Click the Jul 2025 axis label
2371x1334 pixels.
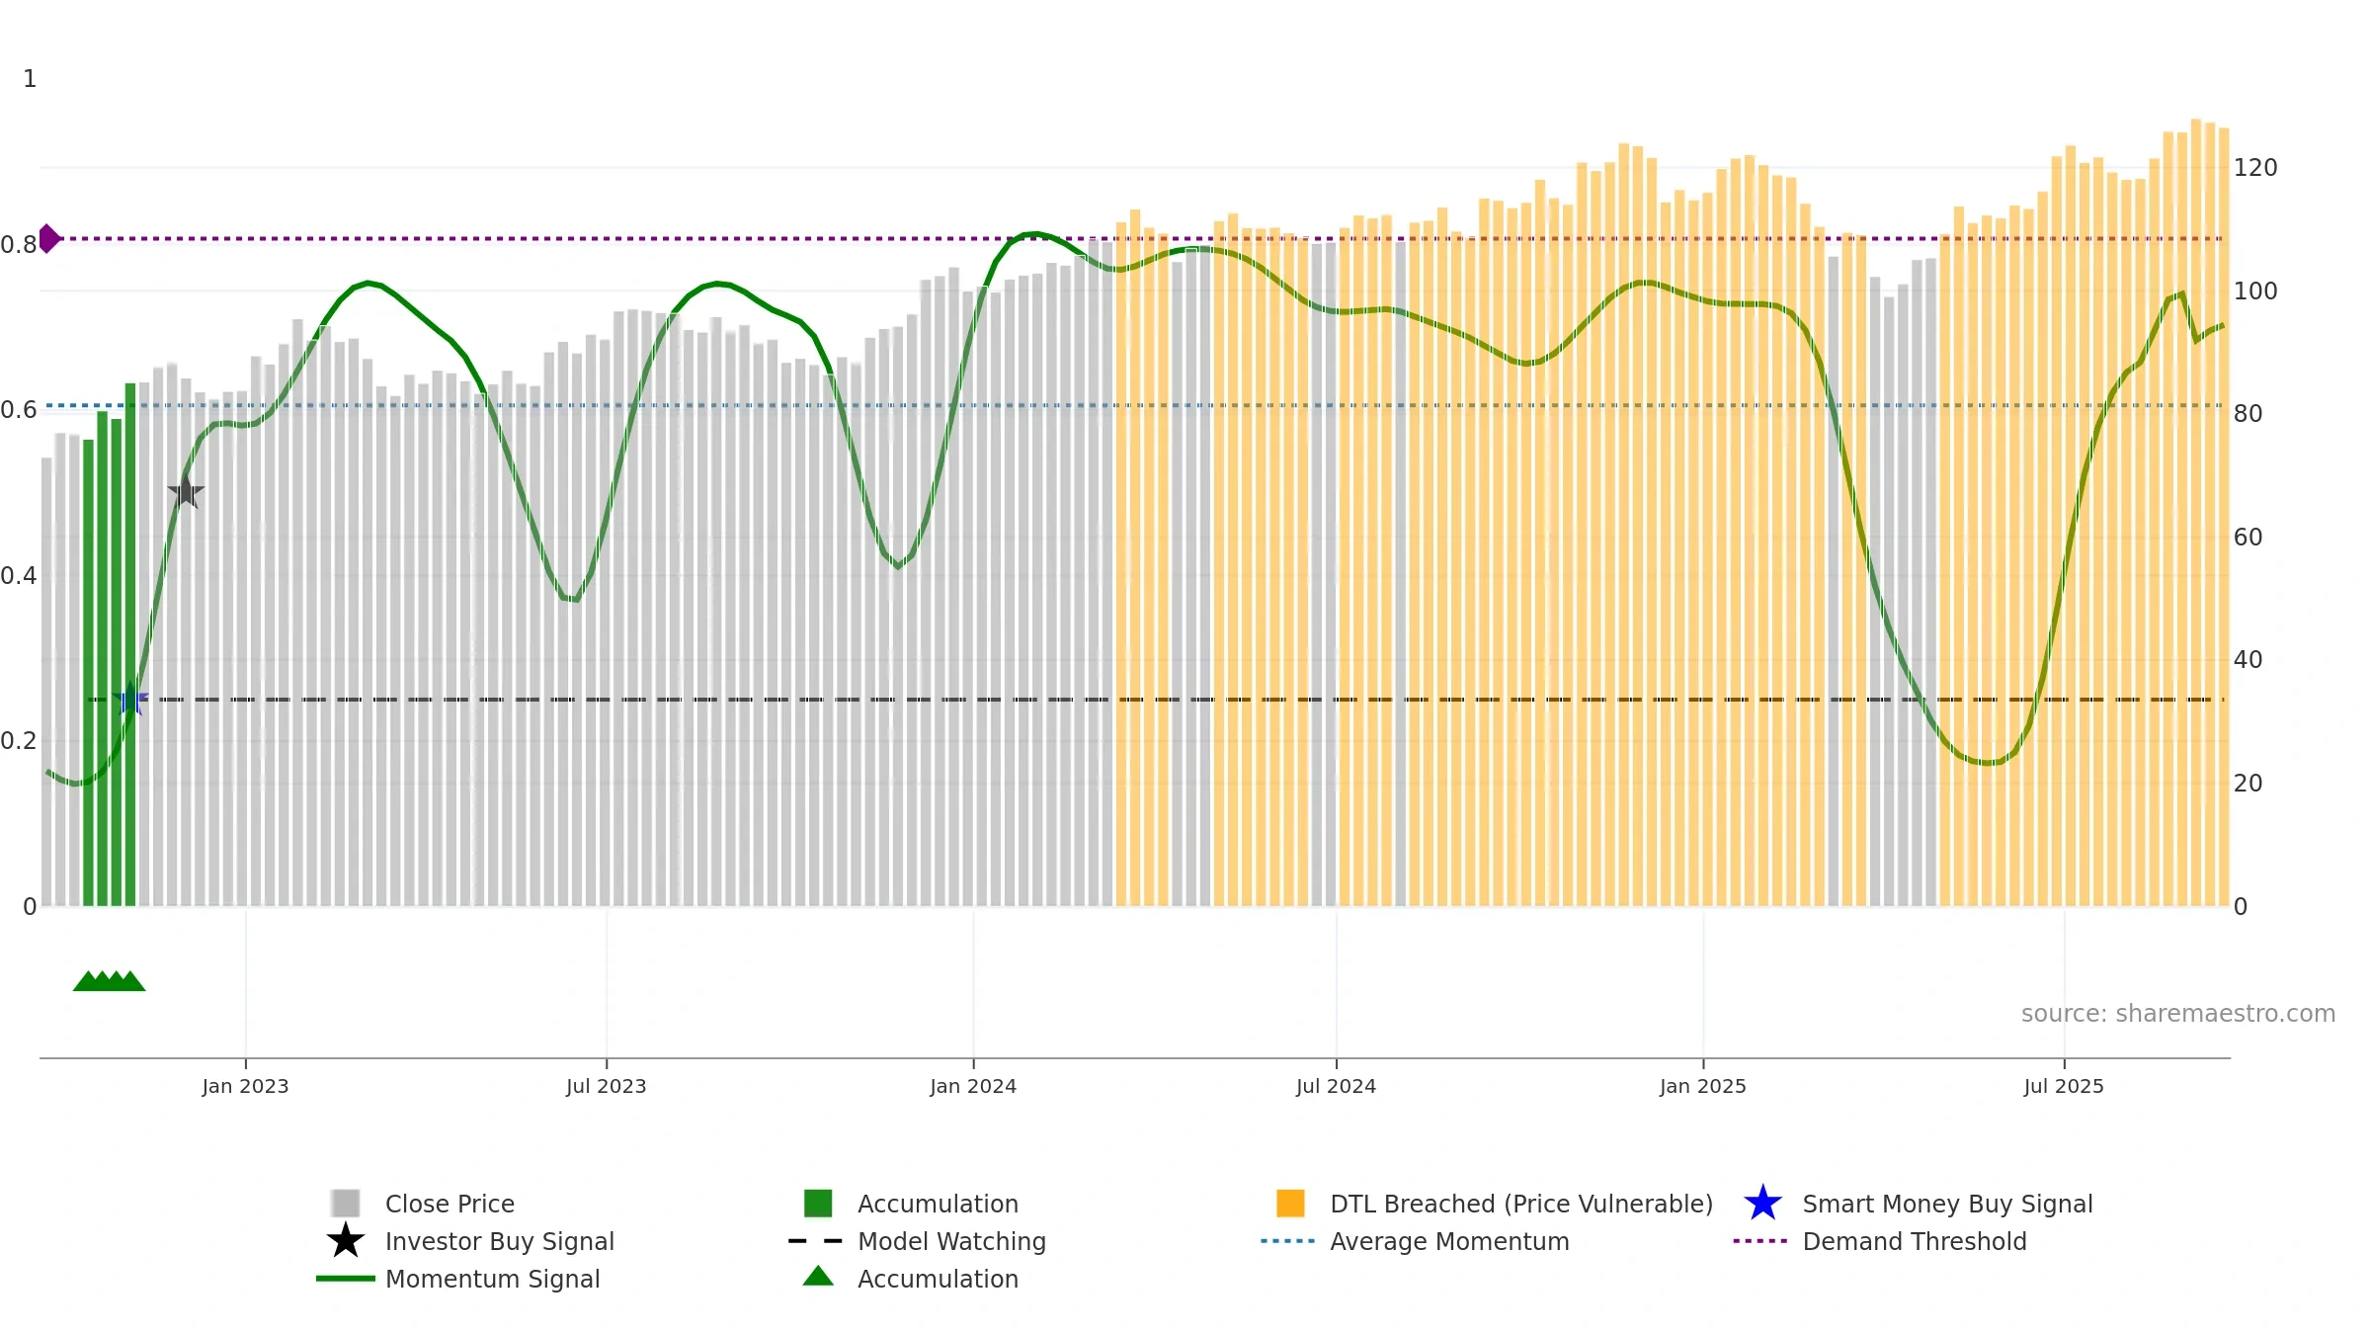pos(2064,1087)
